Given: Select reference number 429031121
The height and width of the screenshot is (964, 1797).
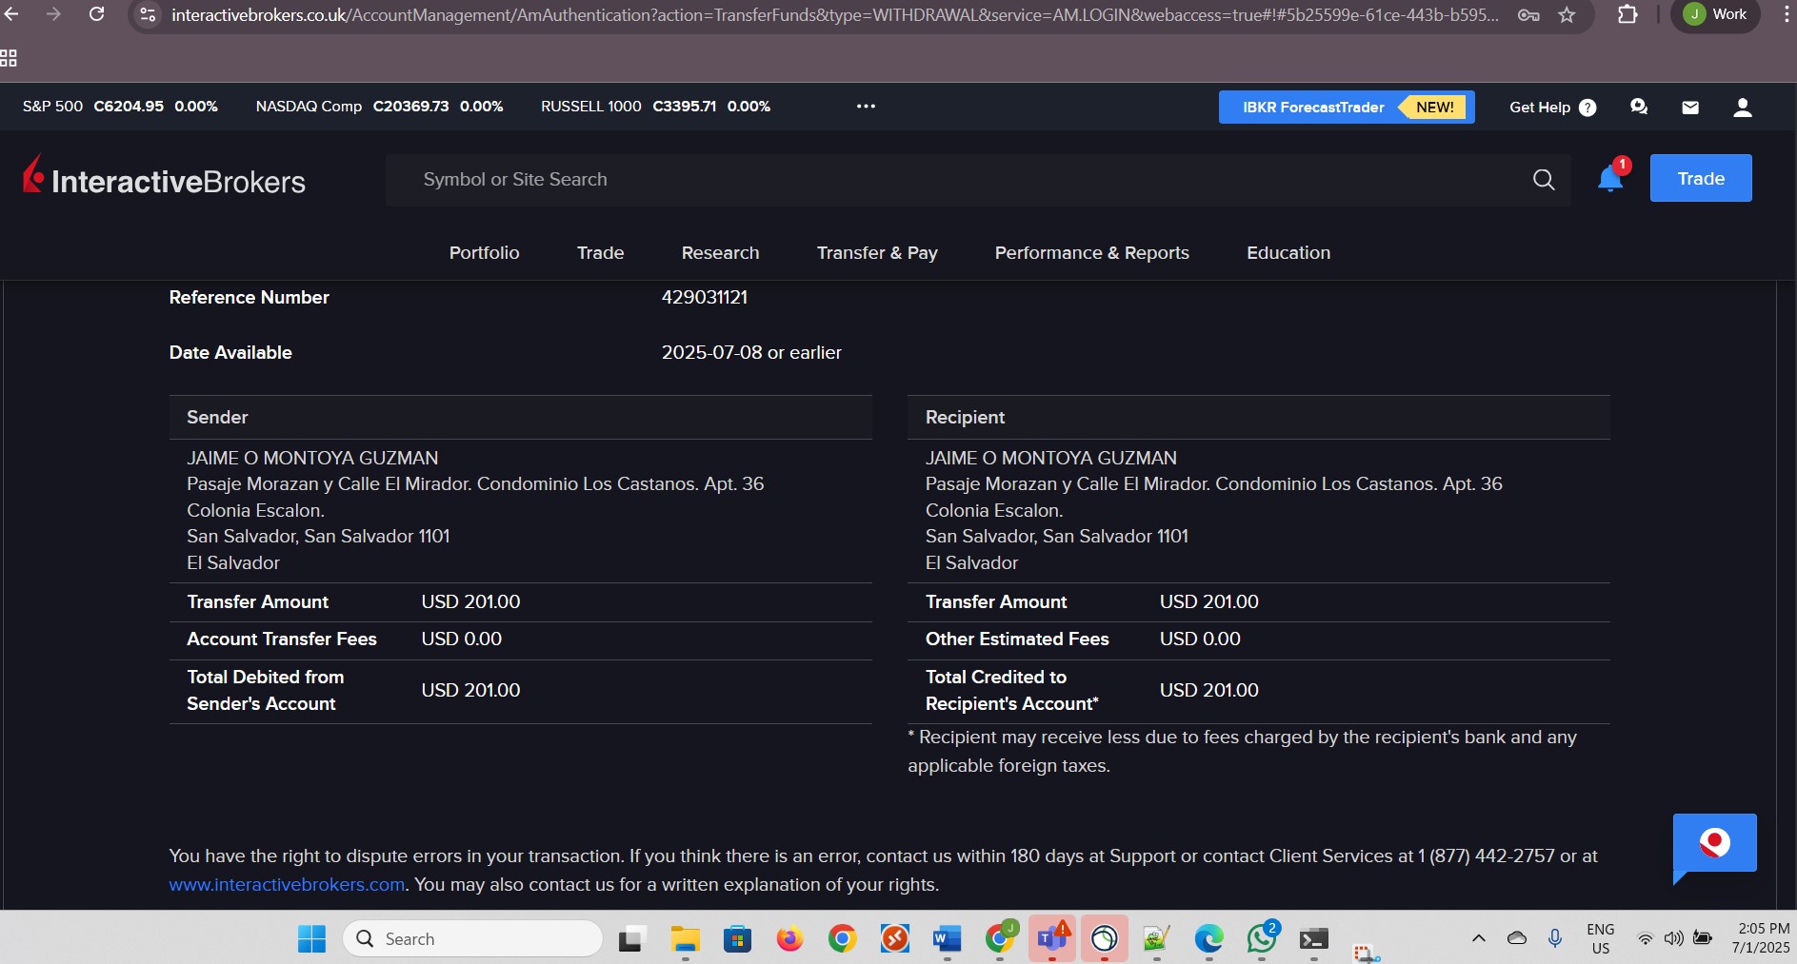Looking at the screenshot, I should 704,297.
